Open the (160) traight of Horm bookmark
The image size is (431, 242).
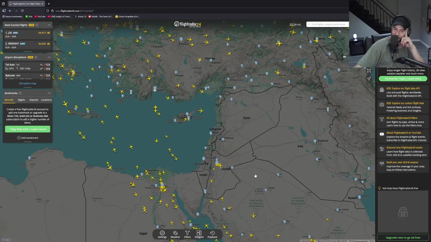[60, 16]
